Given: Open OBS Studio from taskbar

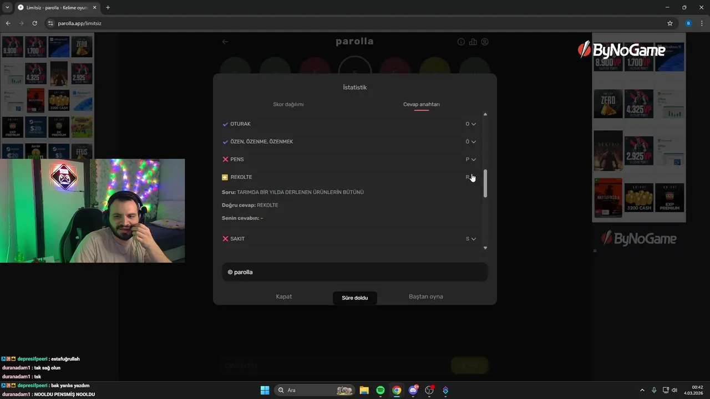Looking at the screenshot, I should 429,390.
